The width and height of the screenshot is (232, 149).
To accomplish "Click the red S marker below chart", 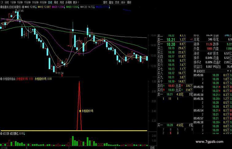I will pos(62,75).
